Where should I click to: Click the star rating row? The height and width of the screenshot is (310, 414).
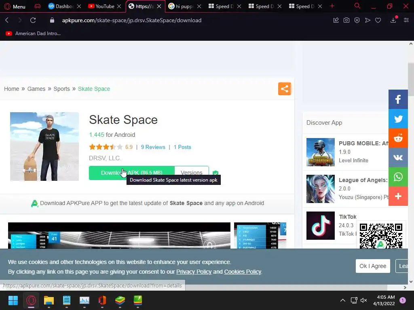(x=106, y=147)
